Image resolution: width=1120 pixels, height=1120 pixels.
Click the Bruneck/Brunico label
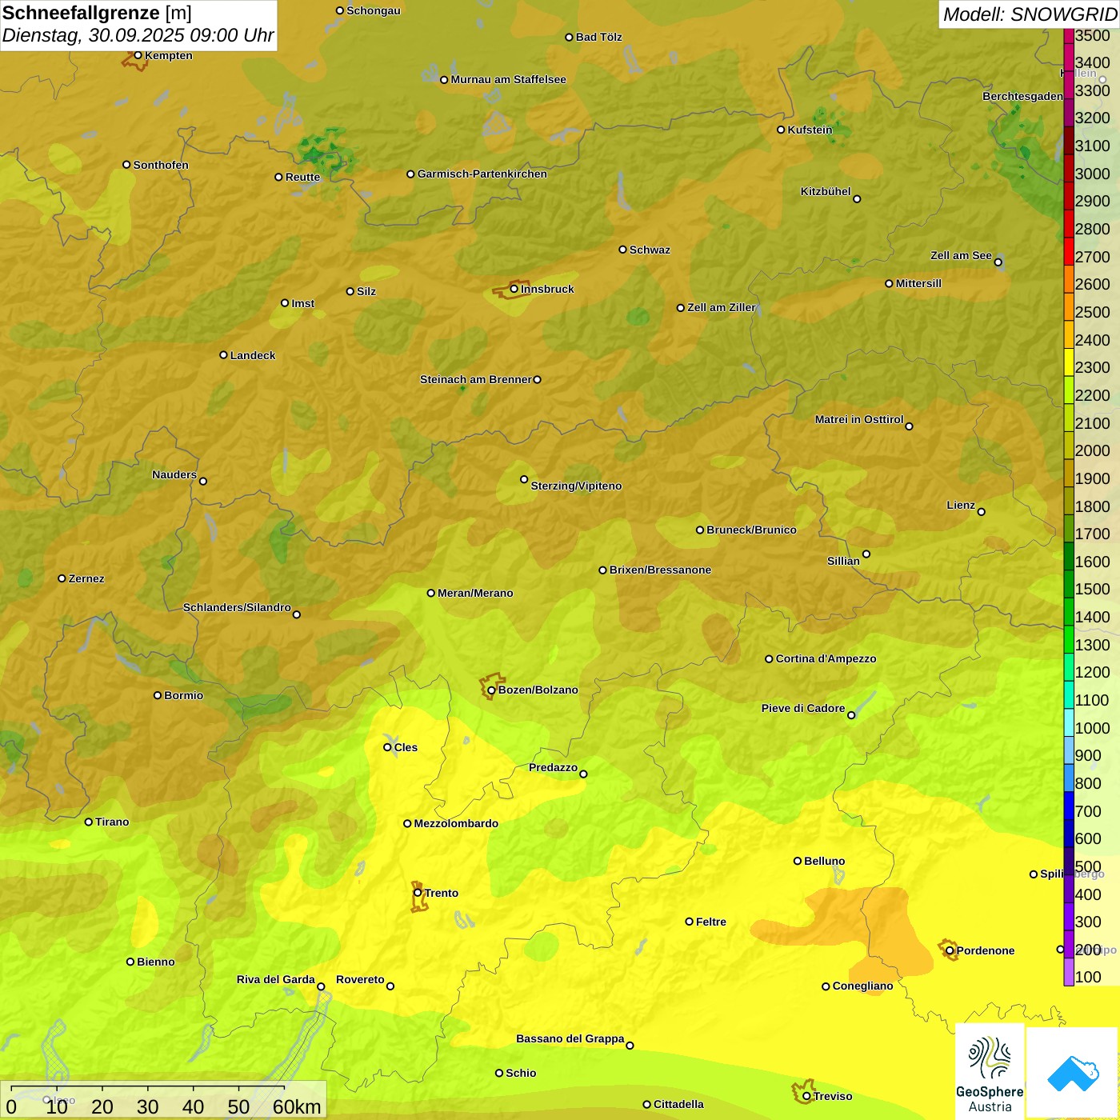click(752, 530)
